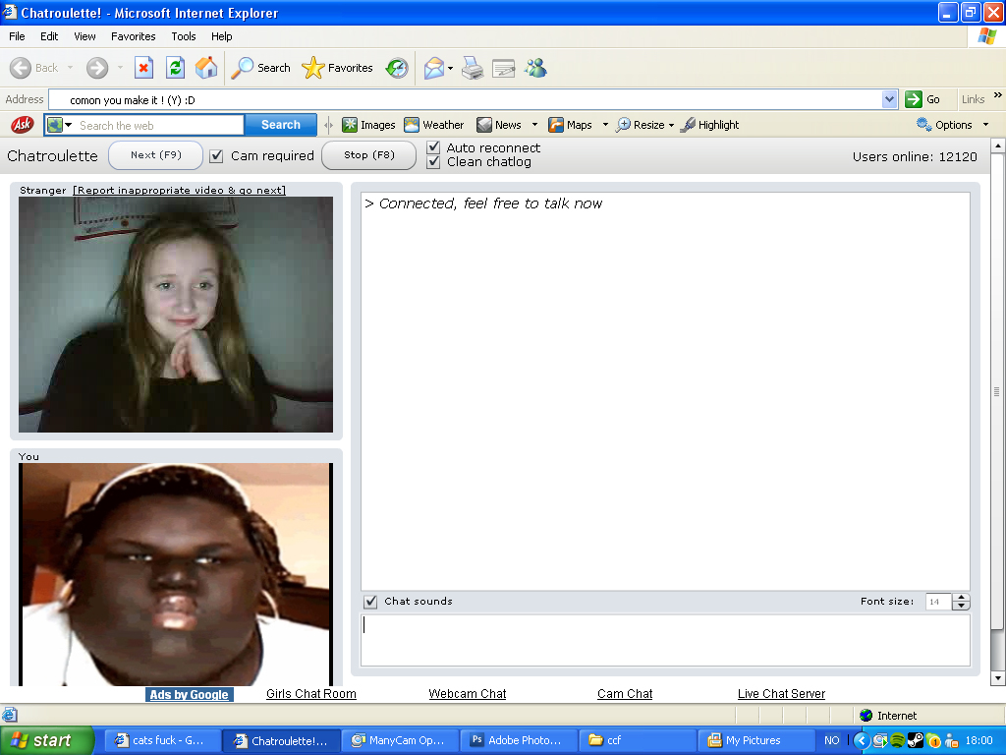Open the Webcam Chat ad link
1006x755 pixels.
pos(467,694)
